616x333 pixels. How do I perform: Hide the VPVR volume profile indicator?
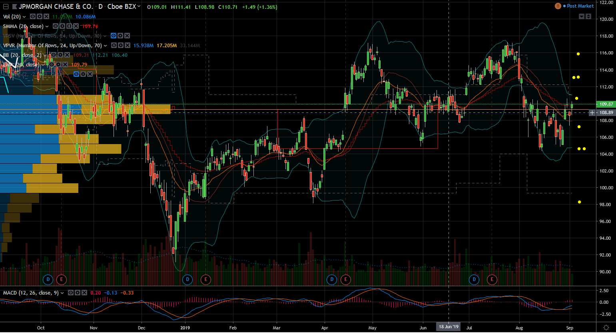tap(114, 46)
